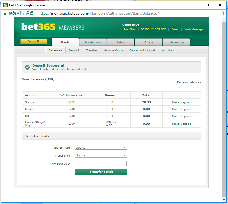The width and height of the screenshot is (228, 204).
Task: Click the green Deposit Successful checkmark icon
Action: point(27,67)
